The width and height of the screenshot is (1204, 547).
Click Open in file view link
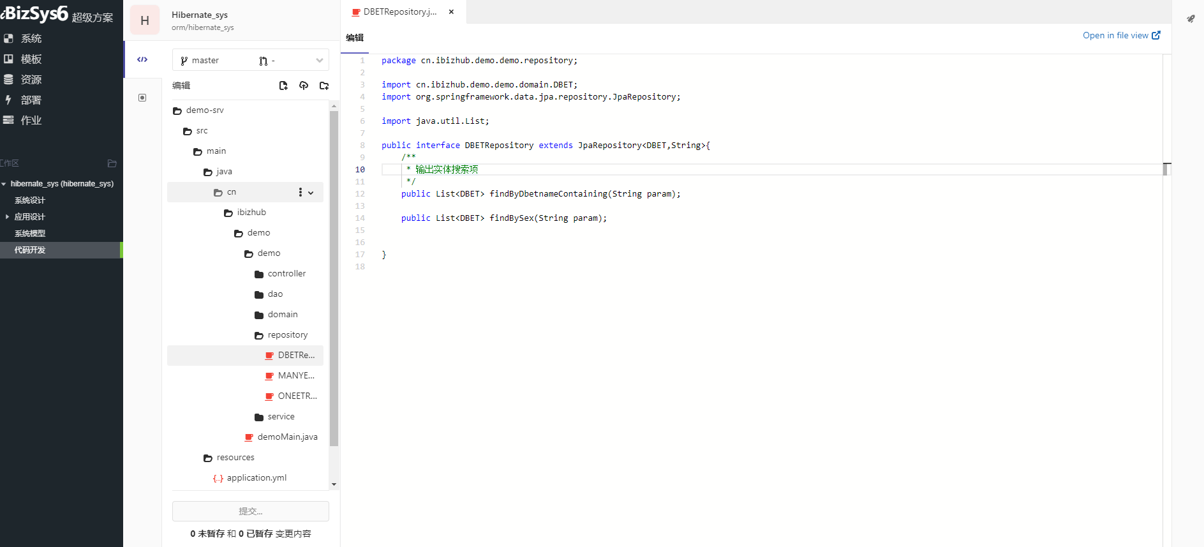click(x=1121, y=35)
